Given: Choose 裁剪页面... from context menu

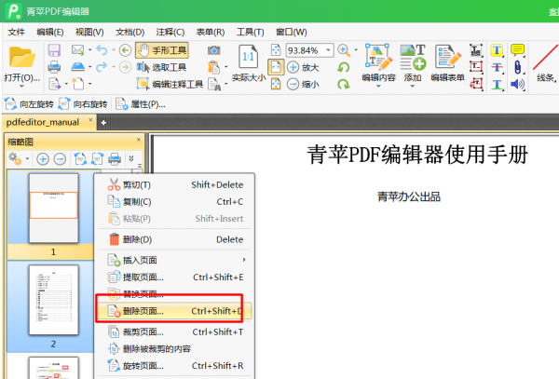Looking at the screenshot, I should point(175,332).
